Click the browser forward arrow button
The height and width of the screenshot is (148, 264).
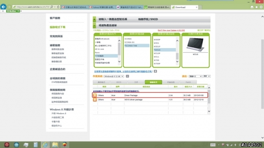coord(9,7)
